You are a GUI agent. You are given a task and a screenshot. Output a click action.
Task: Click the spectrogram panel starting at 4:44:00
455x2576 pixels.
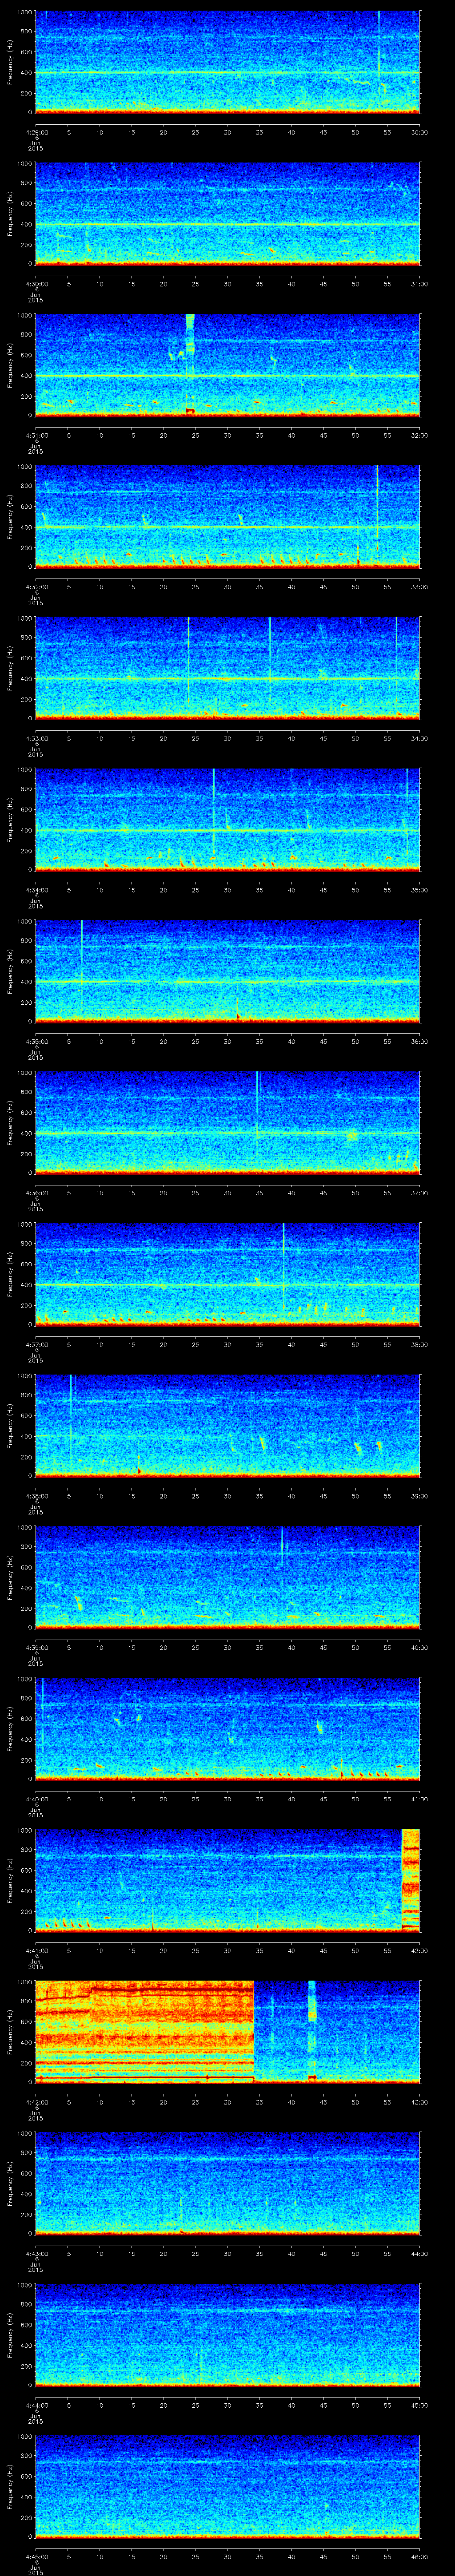pyautogui.click(x=228, y=2334)
